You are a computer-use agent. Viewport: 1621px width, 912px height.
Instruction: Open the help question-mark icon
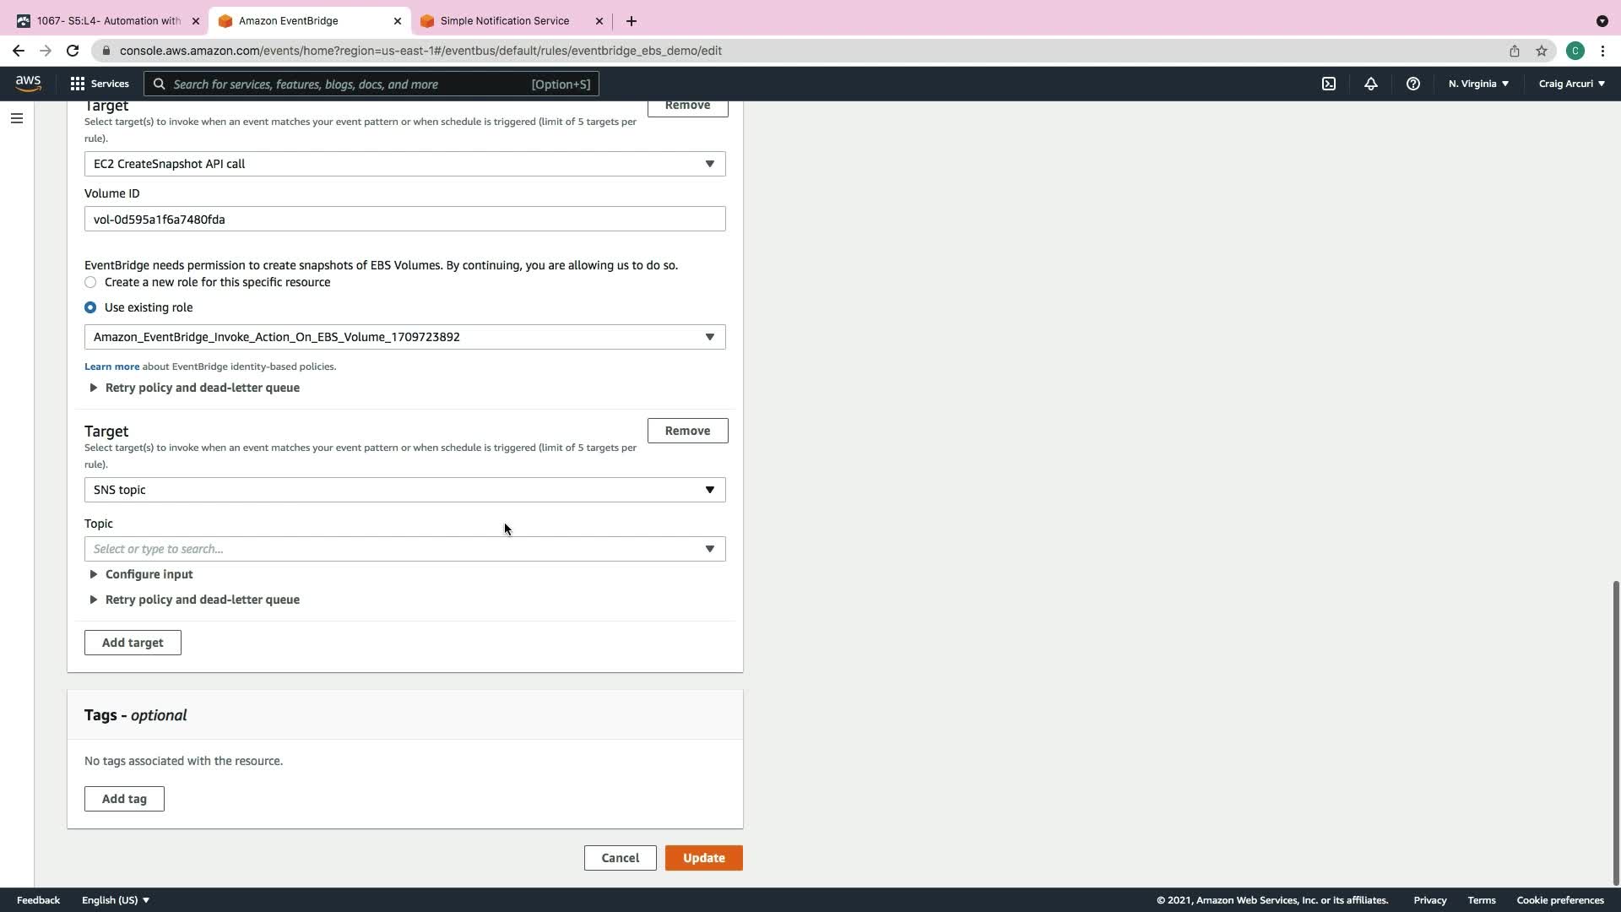(1412, 84)
